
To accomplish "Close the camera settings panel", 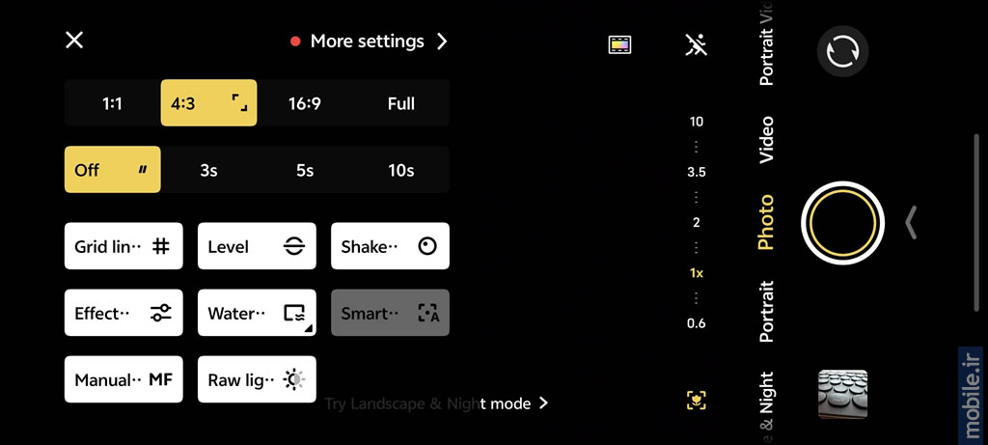I will click(74, 41).
